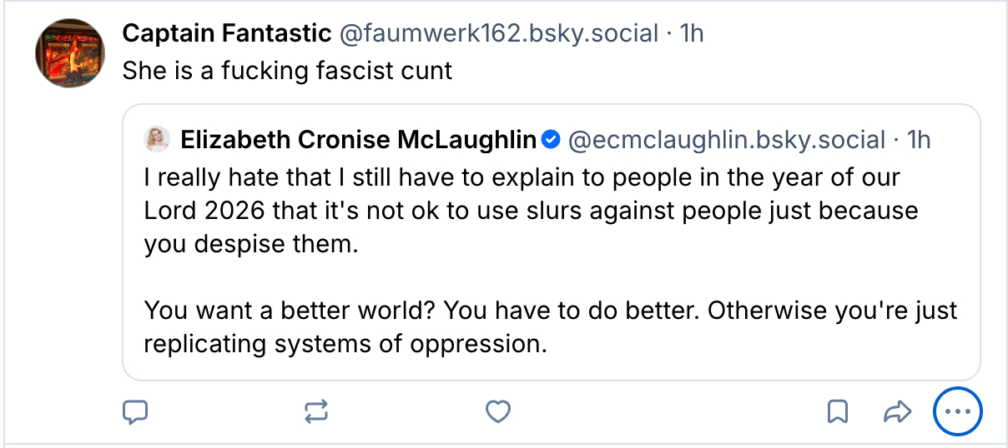
Task: Click the quoted line 'I really hate that'
Action: click(522, 179)
